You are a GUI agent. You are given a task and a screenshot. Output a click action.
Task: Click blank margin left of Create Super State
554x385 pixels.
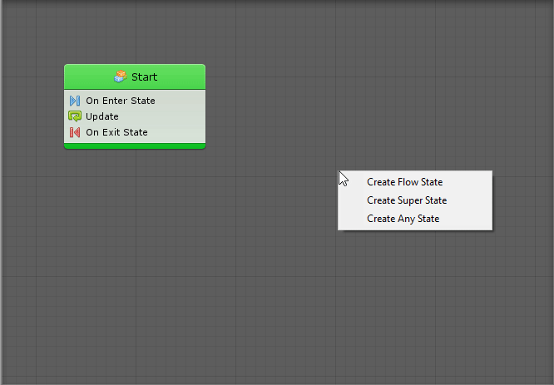pos(352,200)
